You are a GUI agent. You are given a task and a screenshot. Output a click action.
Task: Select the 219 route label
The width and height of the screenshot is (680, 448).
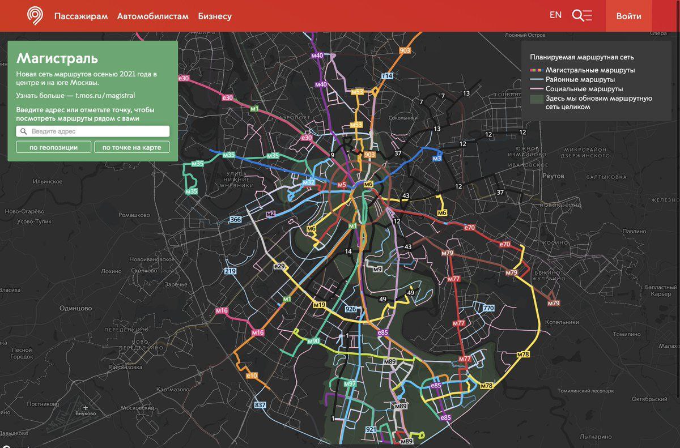230,271
